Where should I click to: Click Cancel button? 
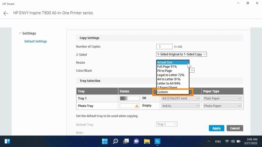tap(235, 128)
